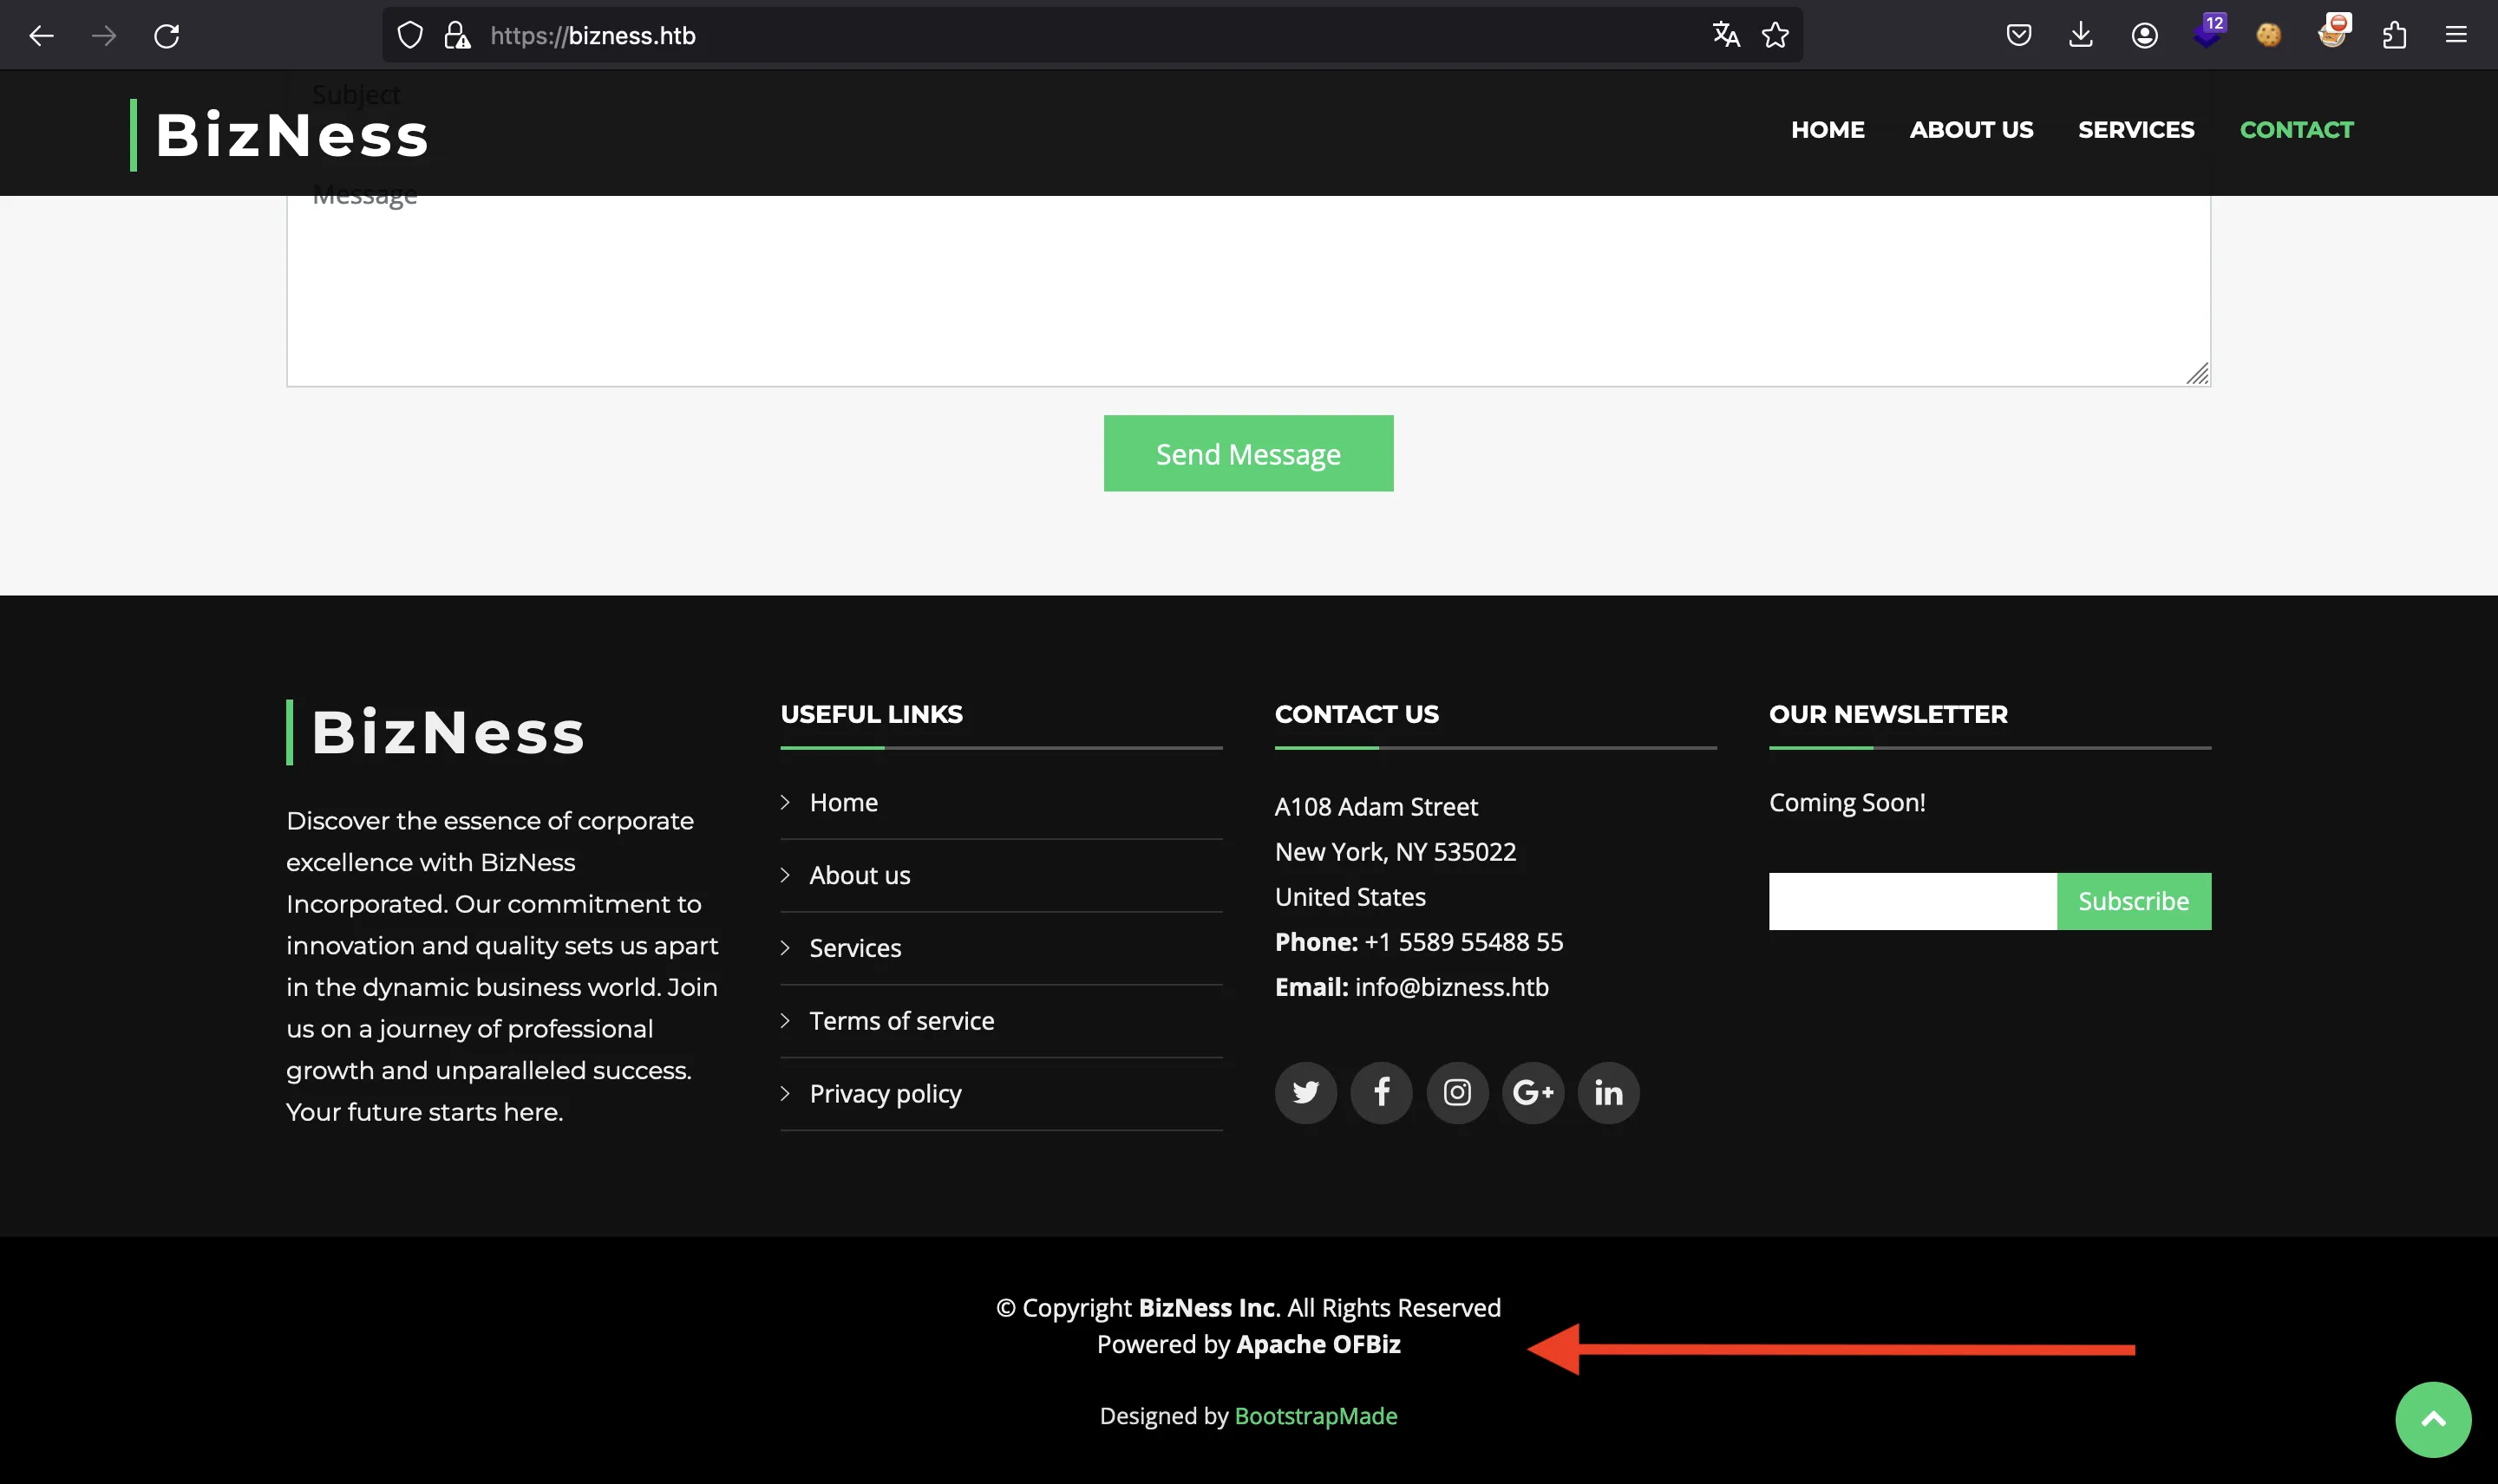Viewport: 2498px width, 1484px height.
Task: Open the Pocket save icon
Action: (x=2019, y=36)
